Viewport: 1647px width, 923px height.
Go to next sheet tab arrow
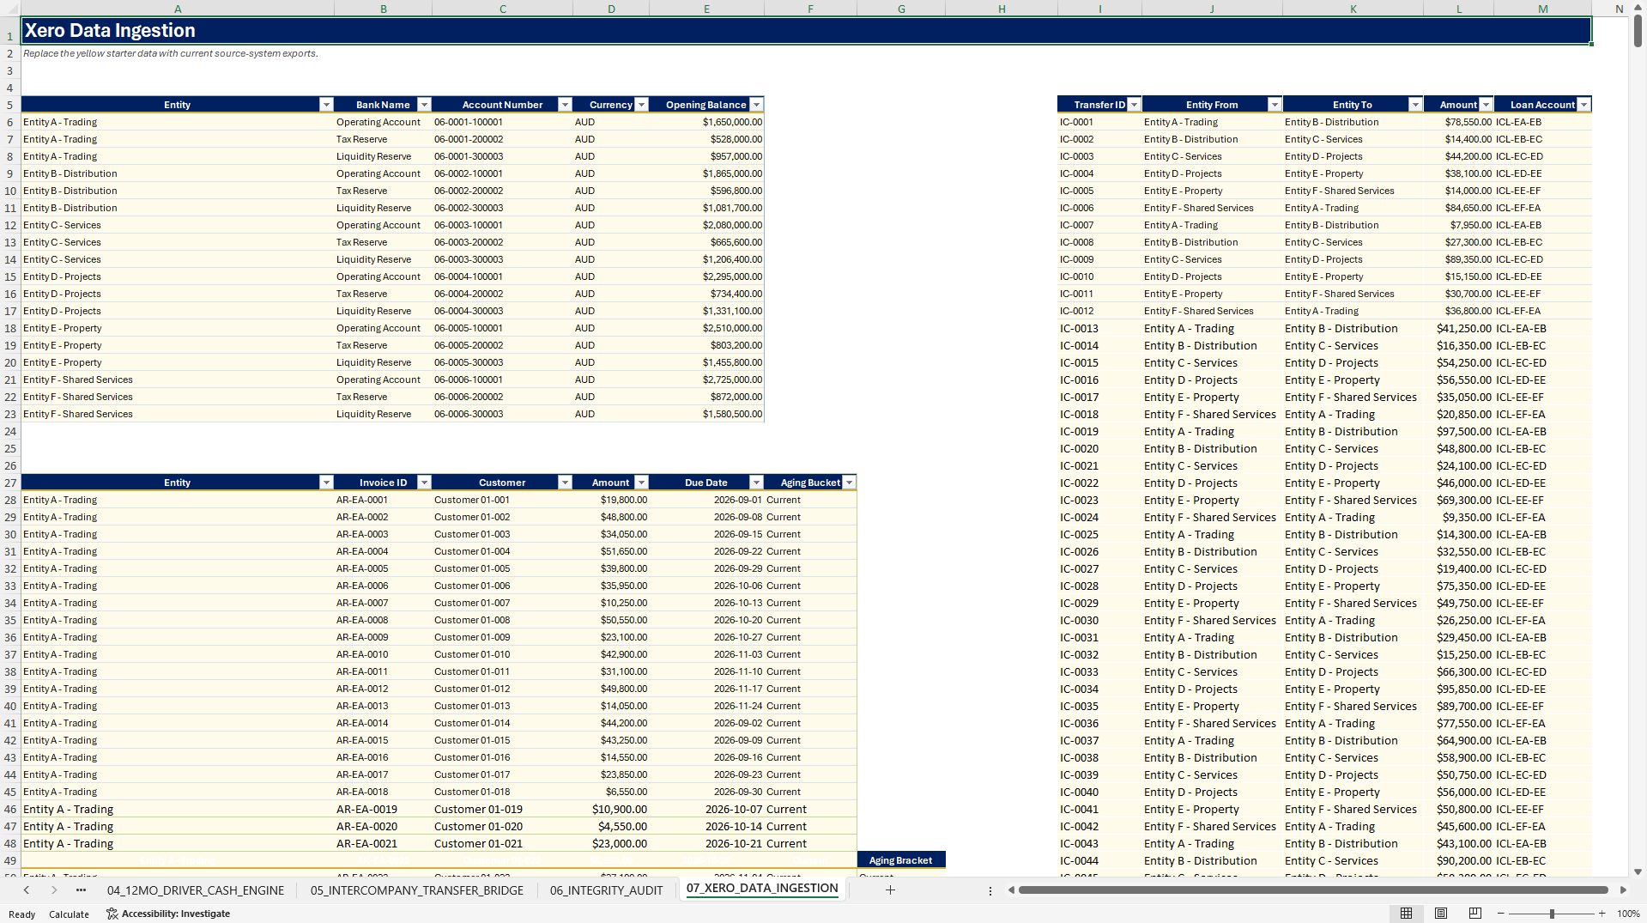click(x=54, y=890)
